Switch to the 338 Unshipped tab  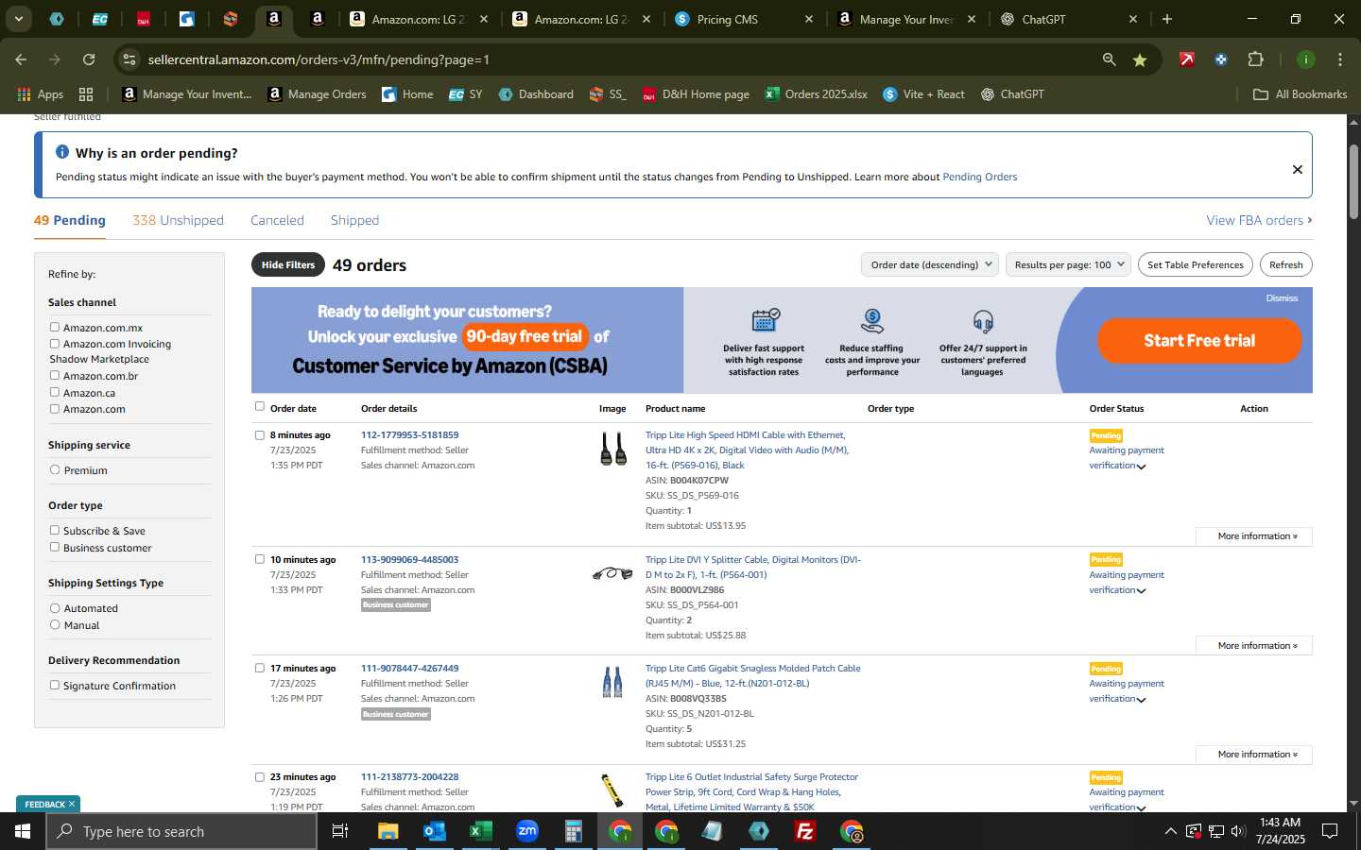click(x=178, y=220)
